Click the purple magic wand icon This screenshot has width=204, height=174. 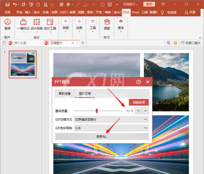(169, 43)
